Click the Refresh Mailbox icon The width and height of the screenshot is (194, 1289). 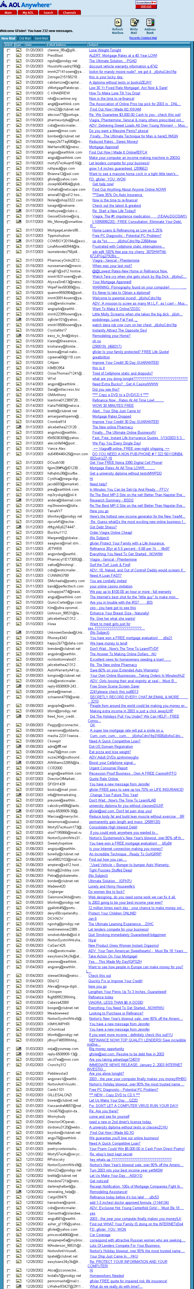(117, 23)
